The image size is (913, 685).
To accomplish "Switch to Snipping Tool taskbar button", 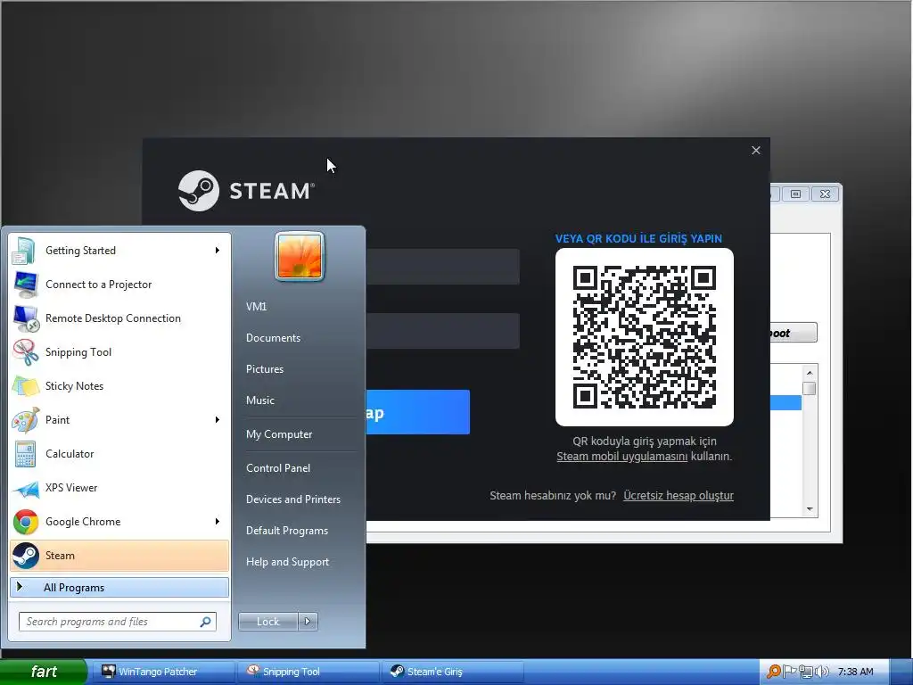I will [x=308, y=672].
